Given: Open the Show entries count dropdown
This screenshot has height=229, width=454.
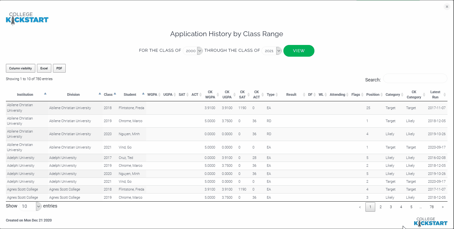Looking at the screenshot, I should pos(30,206).
